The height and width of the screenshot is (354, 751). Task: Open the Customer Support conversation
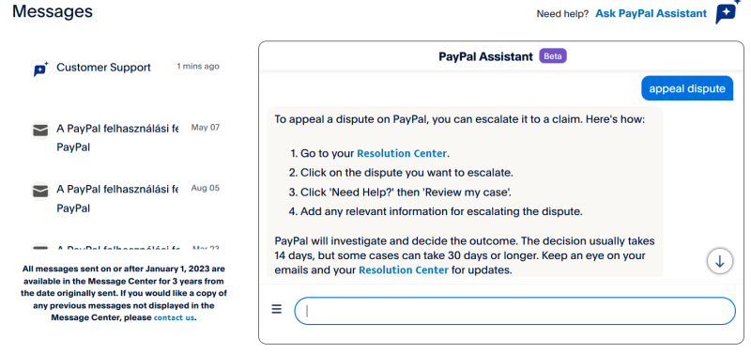(125, 68)
